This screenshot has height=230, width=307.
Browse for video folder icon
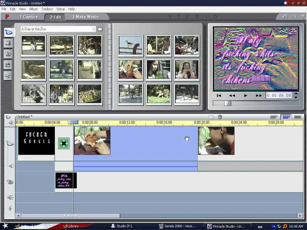100,29
